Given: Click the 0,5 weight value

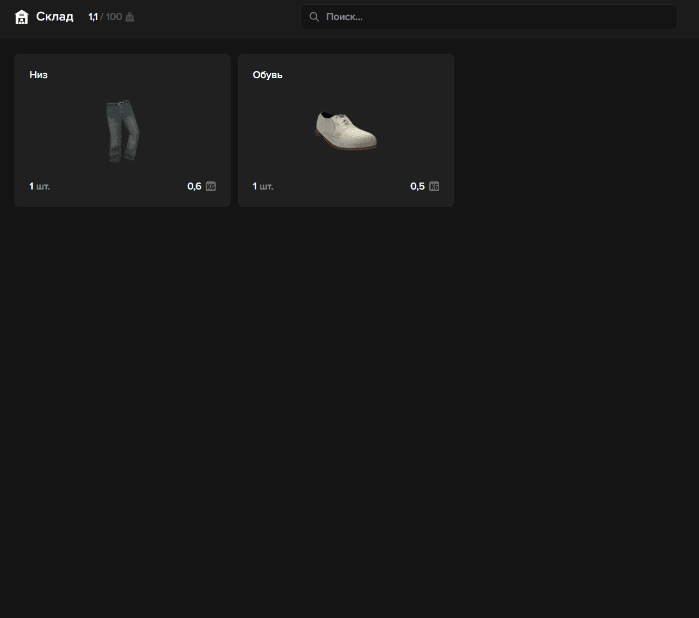Looking at the screenshot, I should tap(417, 186).
